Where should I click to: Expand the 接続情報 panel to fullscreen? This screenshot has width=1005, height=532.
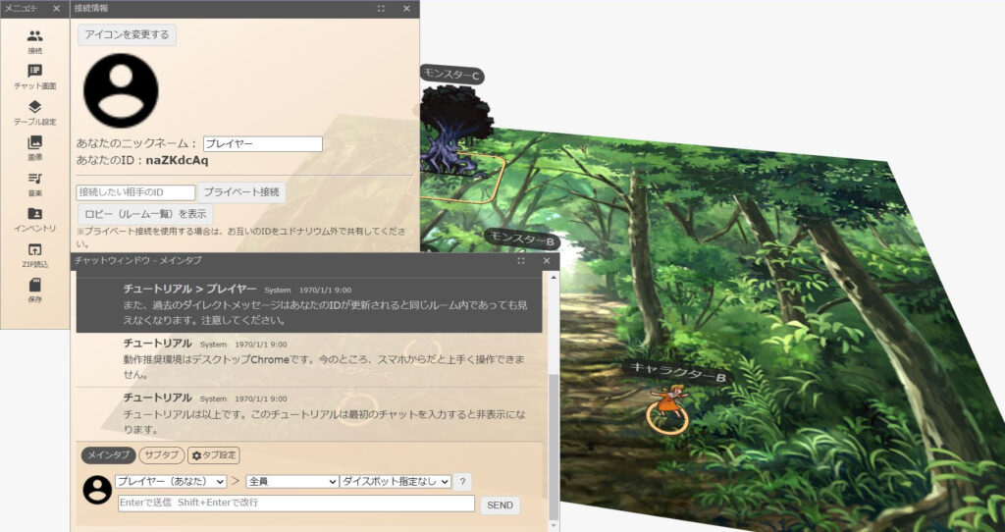(x=381, y=8)
